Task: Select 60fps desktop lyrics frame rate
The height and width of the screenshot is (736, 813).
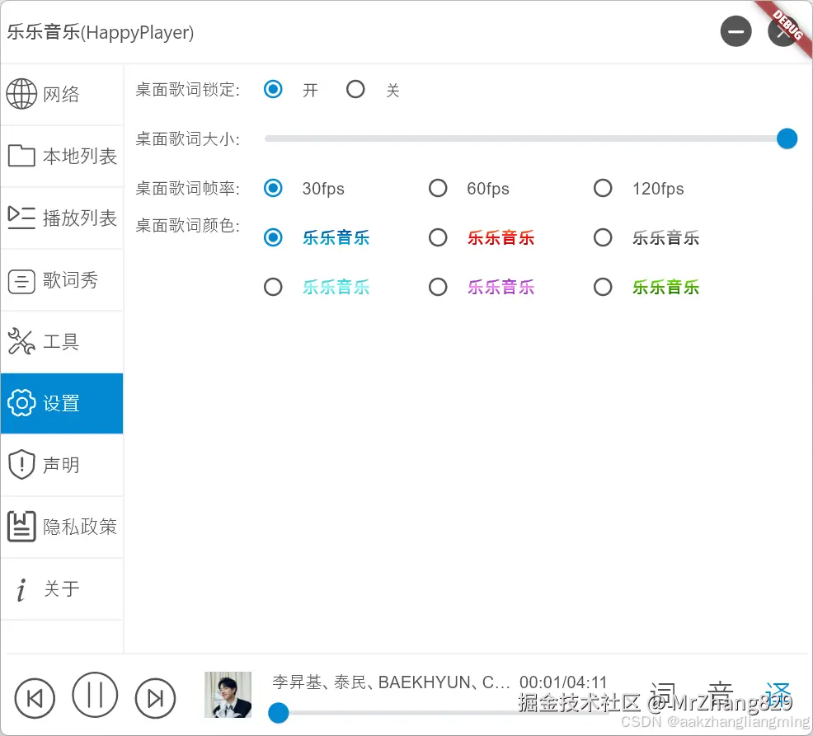Action: (438, 188)
